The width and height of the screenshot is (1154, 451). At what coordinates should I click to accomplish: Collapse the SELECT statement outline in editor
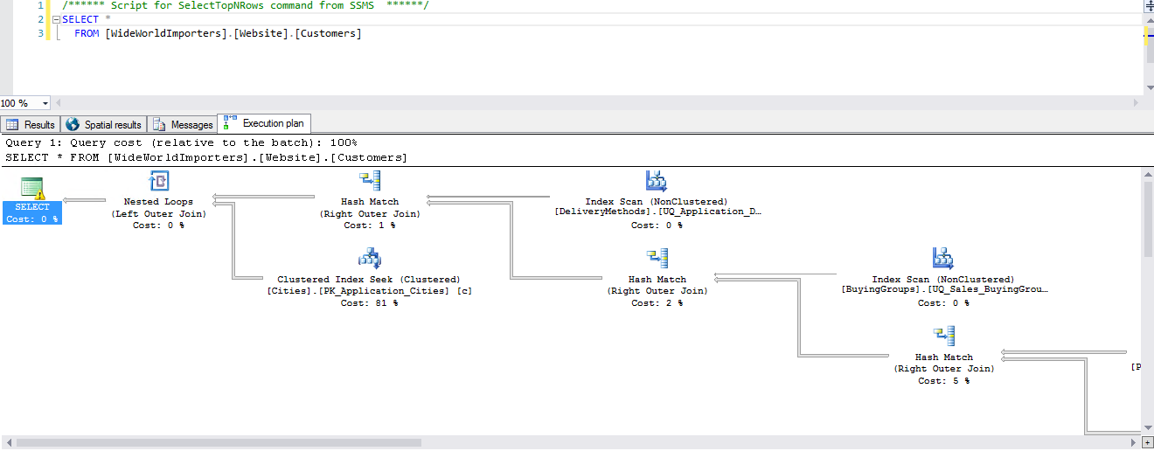[x=56, y=19]
